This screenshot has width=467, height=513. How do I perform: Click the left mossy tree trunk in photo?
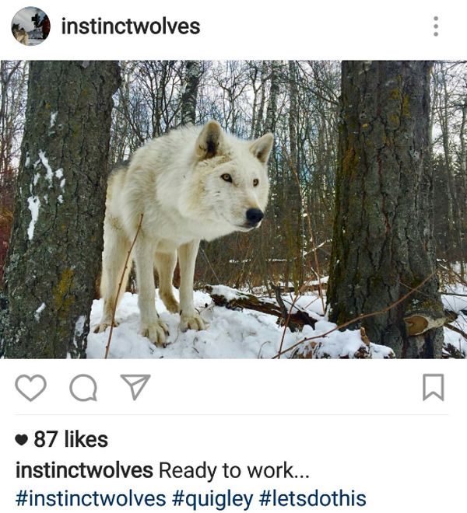59,209
